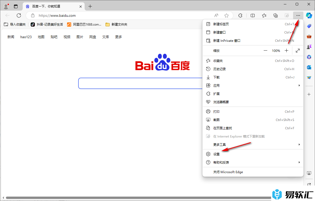
Task: Open 下载 from the menu
Action: click(x=253, y=77)
